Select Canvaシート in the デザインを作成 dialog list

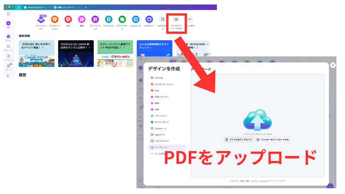click(167, 128)
